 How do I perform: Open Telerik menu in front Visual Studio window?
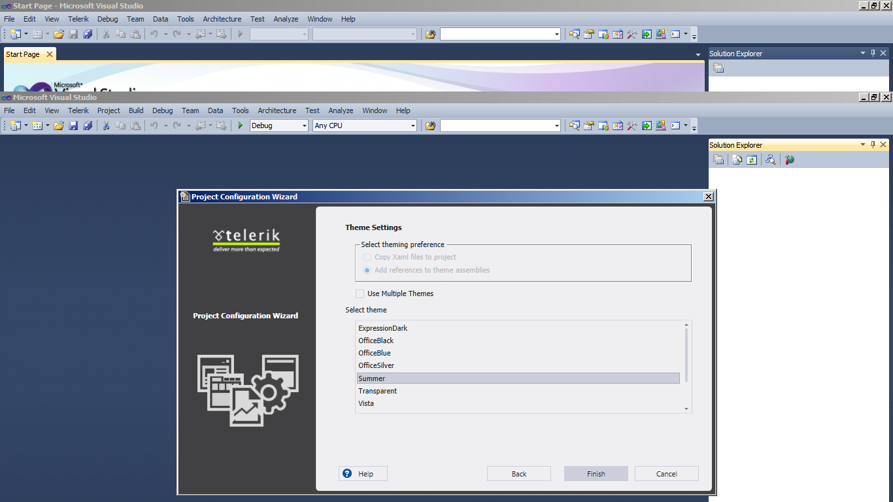pyautogui.click(x=78, y=110)
